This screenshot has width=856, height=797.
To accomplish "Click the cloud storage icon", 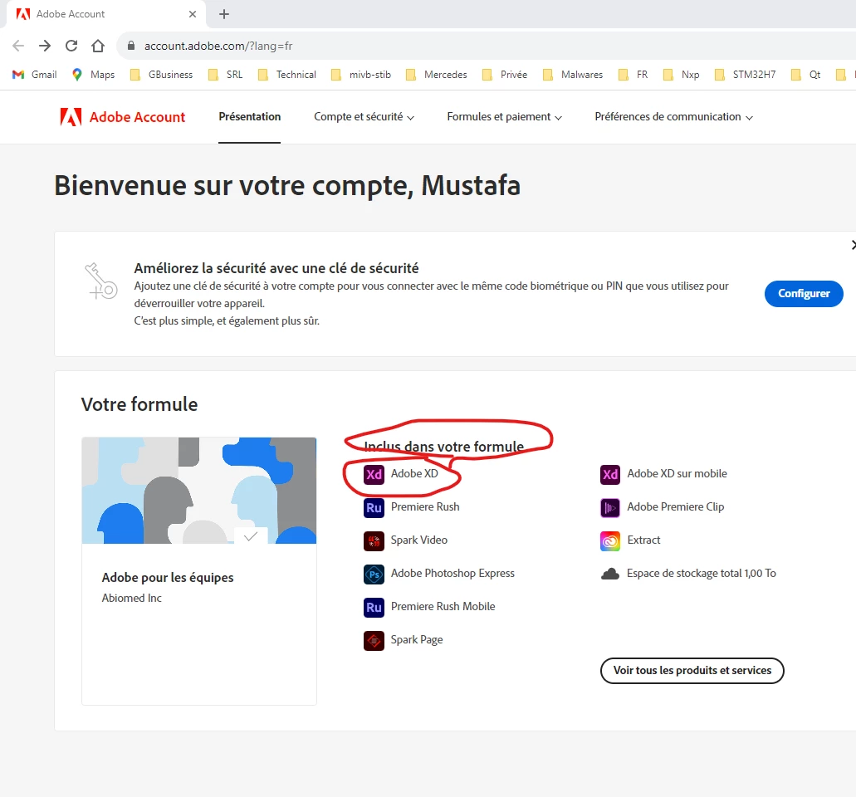I will click(609, 574).
